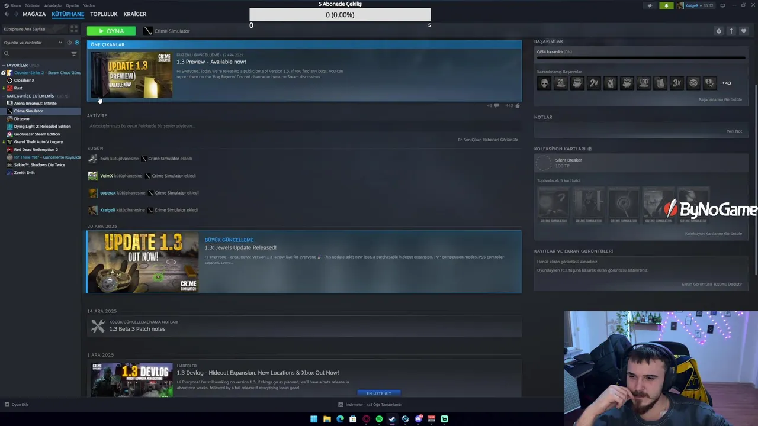Click the upward arrow icon beside the gear
The image size is (758, 426).
tap(731, 31)
